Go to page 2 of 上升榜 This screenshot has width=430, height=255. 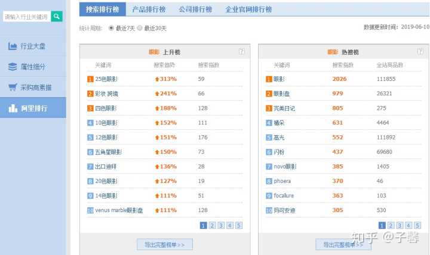212,225
